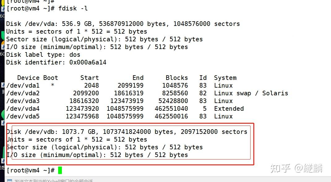Viewport: 331px width, 182px height.
Task: Click the "Disk label type: dos" line
Action: coord(43,55)
